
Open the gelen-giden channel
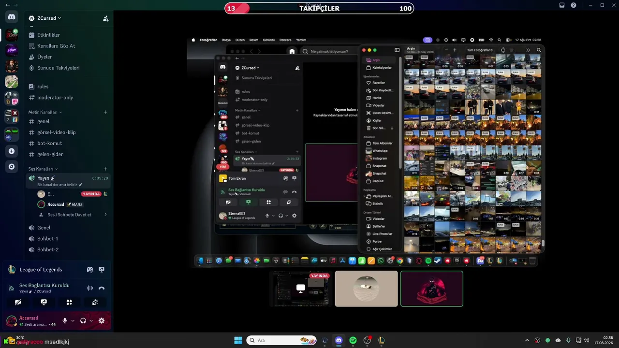click(x=68, y=154)
